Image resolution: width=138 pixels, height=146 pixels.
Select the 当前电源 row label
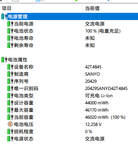click(x=24, y=24)
